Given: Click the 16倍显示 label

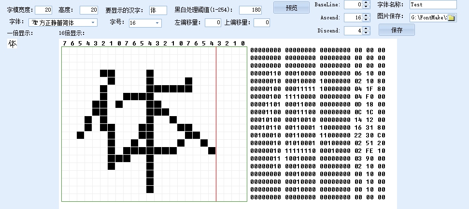Looking at the screenshot, I should click(x=72, y=33).
